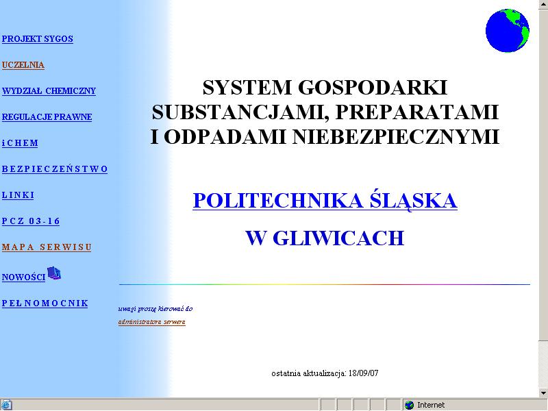Viewport: 548px width, 411px height.
Task: Open PCZ 03-16 link
Action: pyautogui.click(x=31, y=221)
